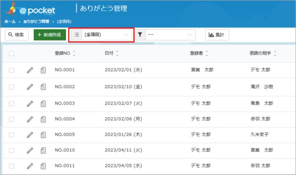Image resolution: width=296 pixels, height=175 pixels.
Task: Edit record NO.0005 with pencil icon
Action: [x=30, y=135]
